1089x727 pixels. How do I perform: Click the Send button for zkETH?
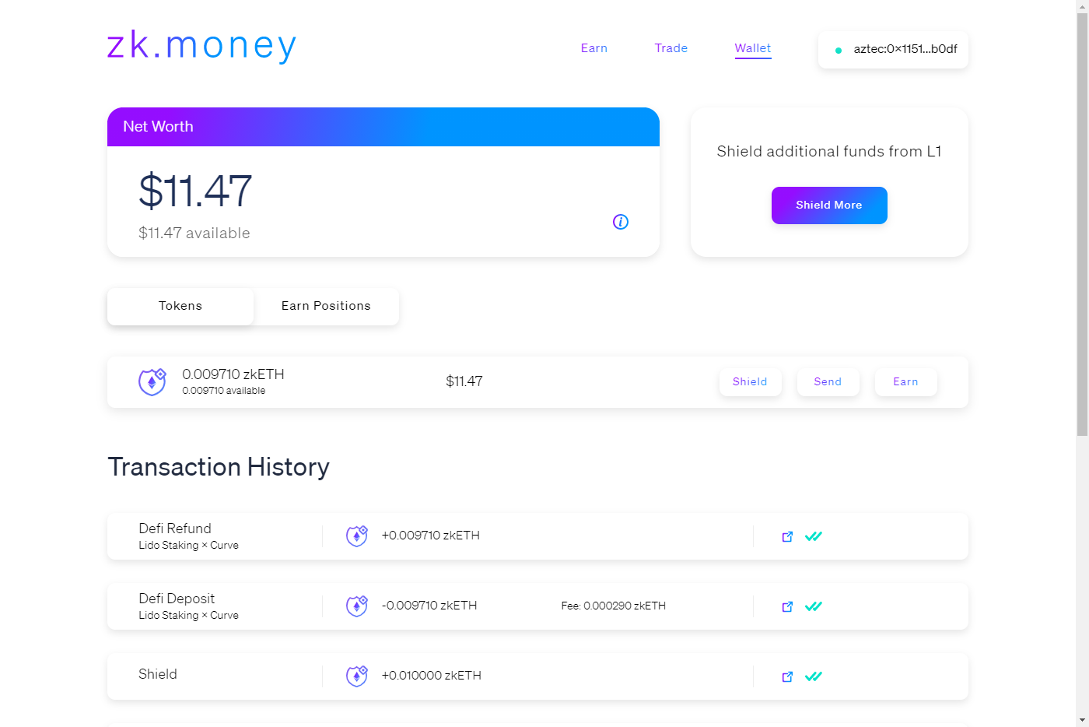828,382
